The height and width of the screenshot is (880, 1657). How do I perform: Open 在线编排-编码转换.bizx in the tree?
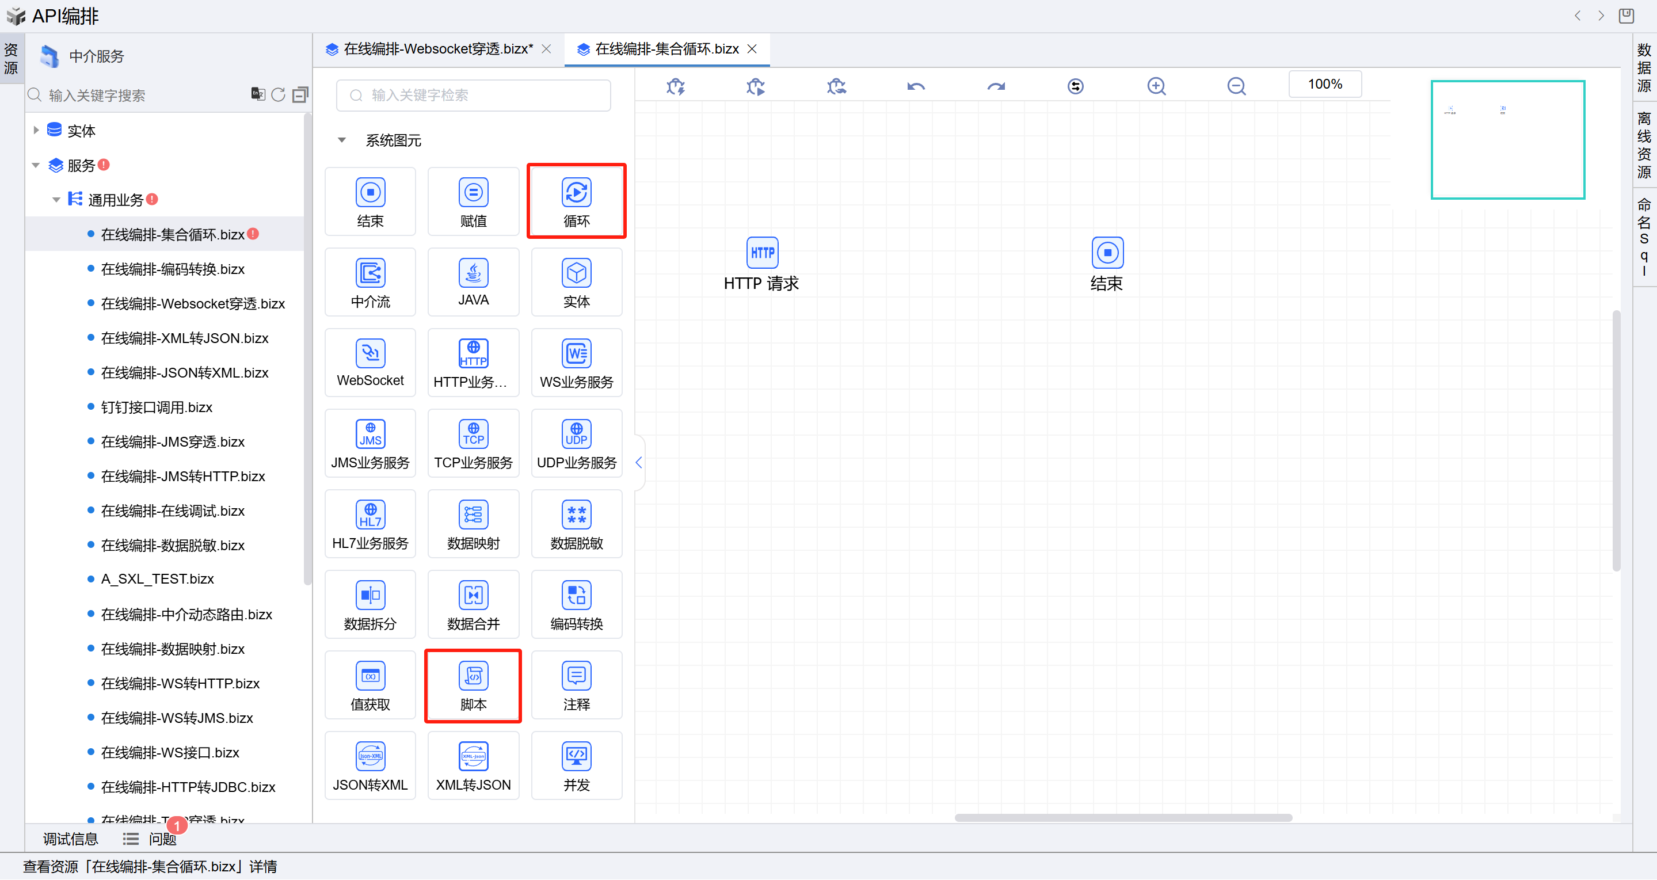pyautogui.click(x=173, y=269)
